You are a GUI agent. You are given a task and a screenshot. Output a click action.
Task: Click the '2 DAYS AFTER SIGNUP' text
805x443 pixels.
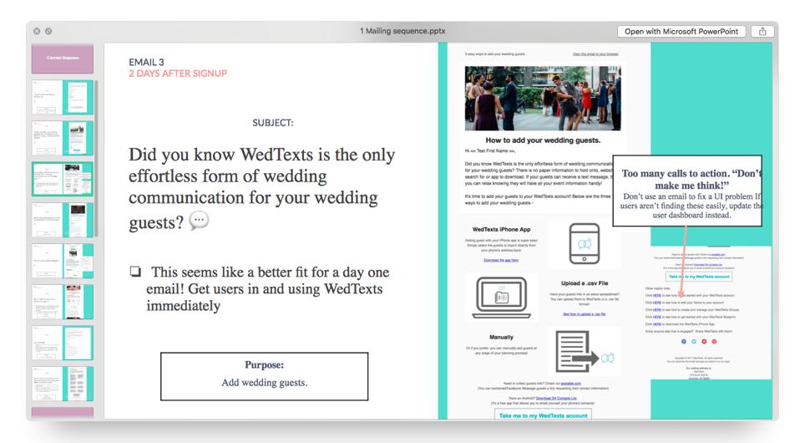(x=178, y=74)
